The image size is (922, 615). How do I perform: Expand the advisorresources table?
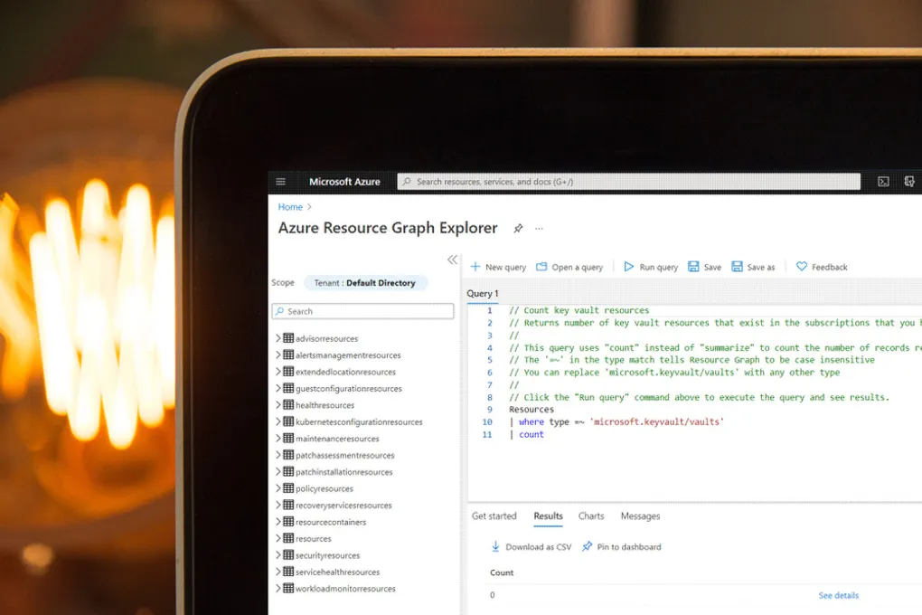(x=278, y=338)
